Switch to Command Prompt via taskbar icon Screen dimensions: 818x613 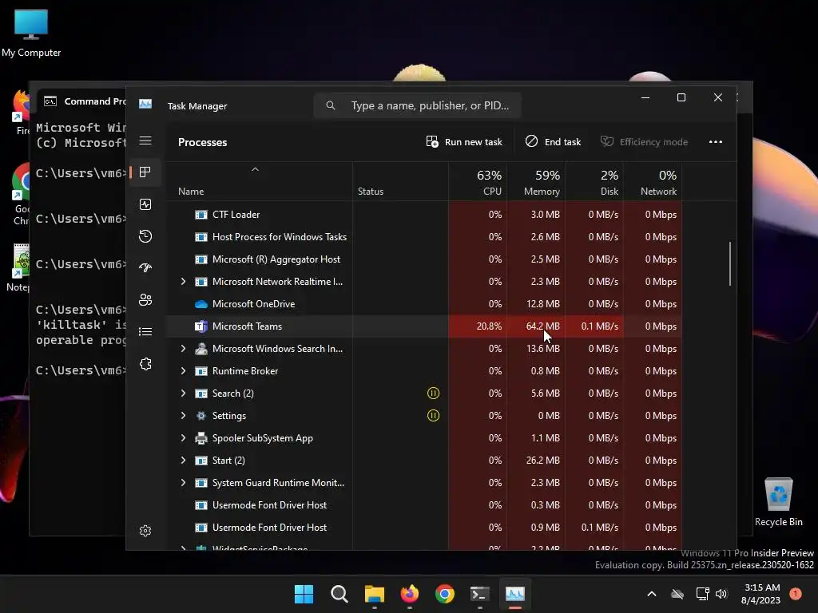(479, 594)
